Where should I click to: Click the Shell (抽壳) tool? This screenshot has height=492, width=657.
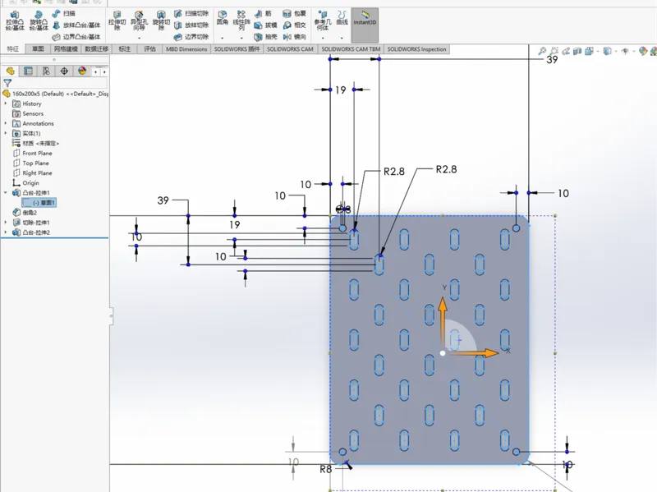pyautogui.click(x=265, y=37)
